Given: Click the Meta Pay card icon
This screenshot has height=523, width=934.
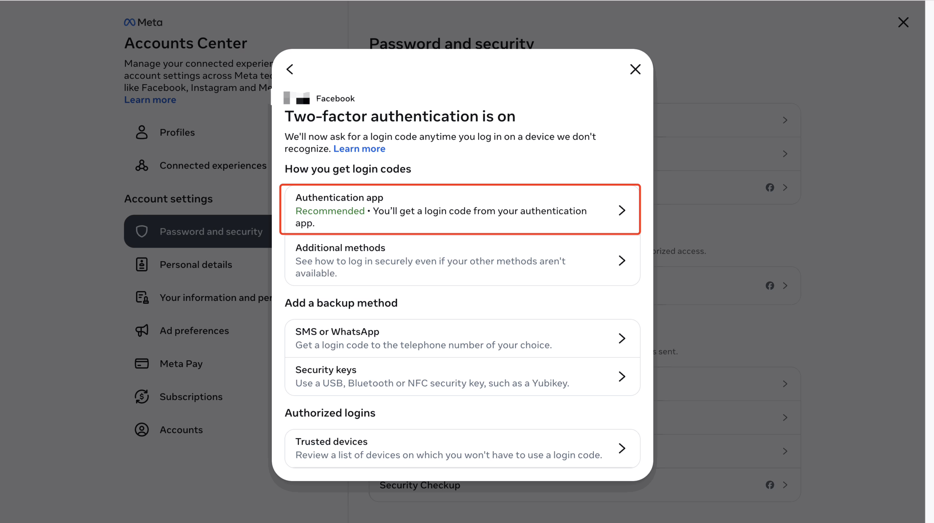Looking at the screenshot, I should click(x=142, y=364).
